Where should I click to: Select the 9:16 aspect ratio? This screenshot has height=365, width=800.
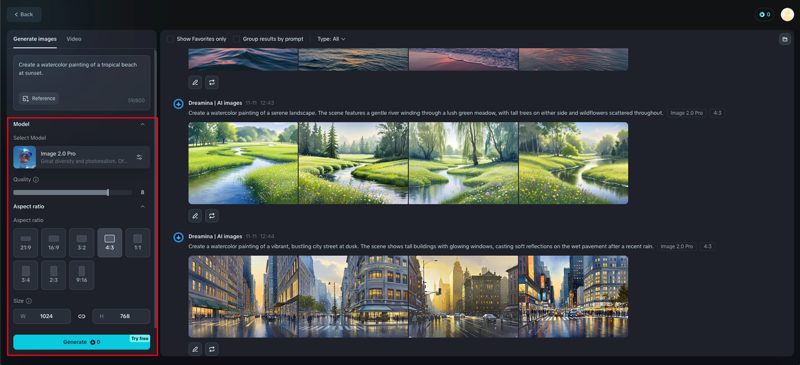coord(82,275)
